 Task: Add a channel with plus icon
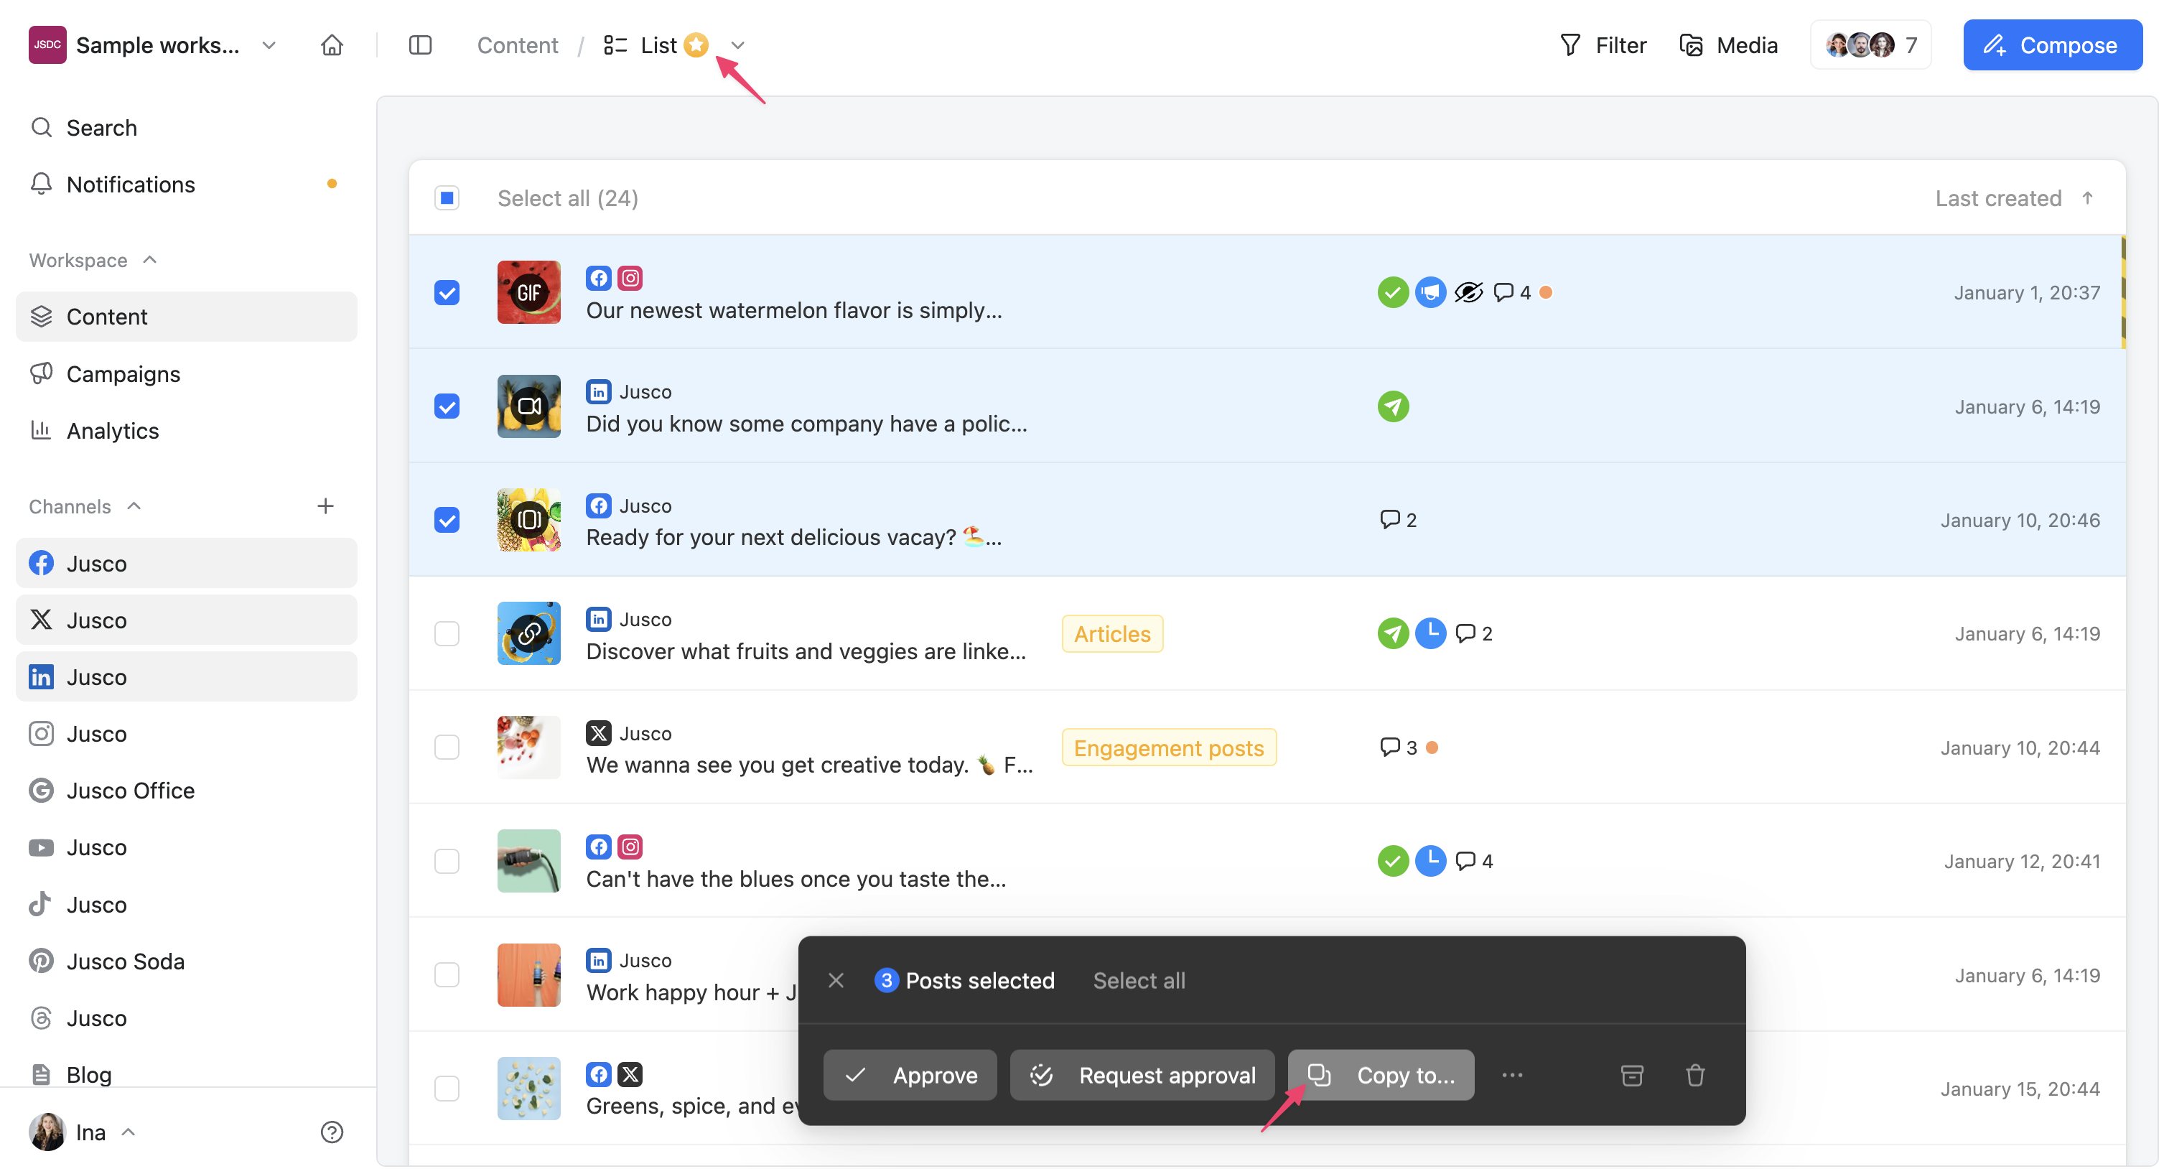[x=325, y=506]
